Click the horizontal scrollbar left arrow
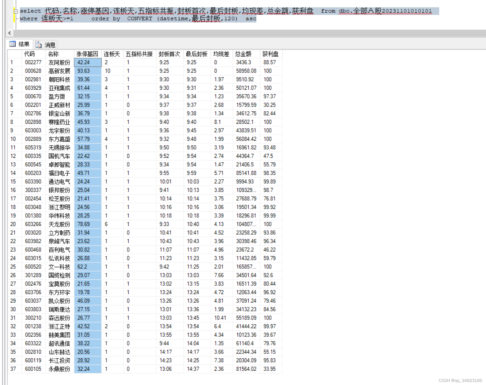This screenshot has height=385, width=486. coord(9,33)
